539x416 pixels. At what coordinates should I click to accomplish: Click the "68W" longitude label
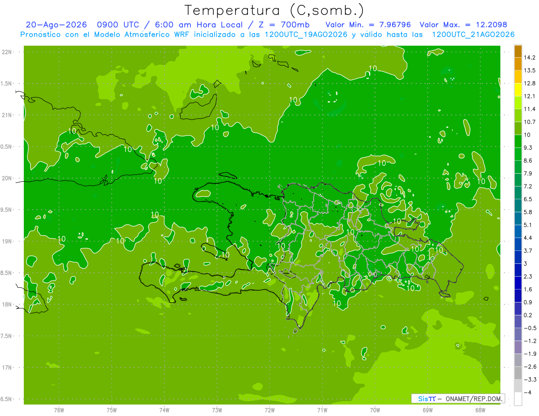(480, 410)
